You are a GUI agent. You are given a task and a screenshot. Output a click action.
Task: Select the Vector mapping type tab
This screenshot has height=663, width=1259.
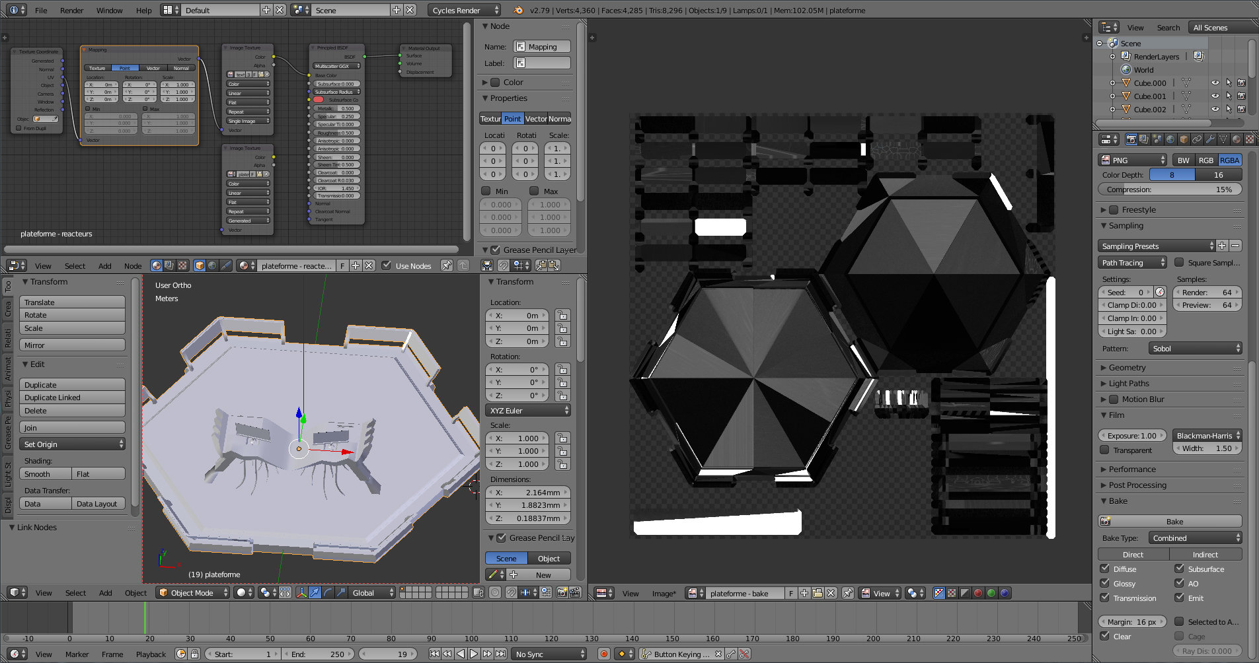[x=536, y=119]
